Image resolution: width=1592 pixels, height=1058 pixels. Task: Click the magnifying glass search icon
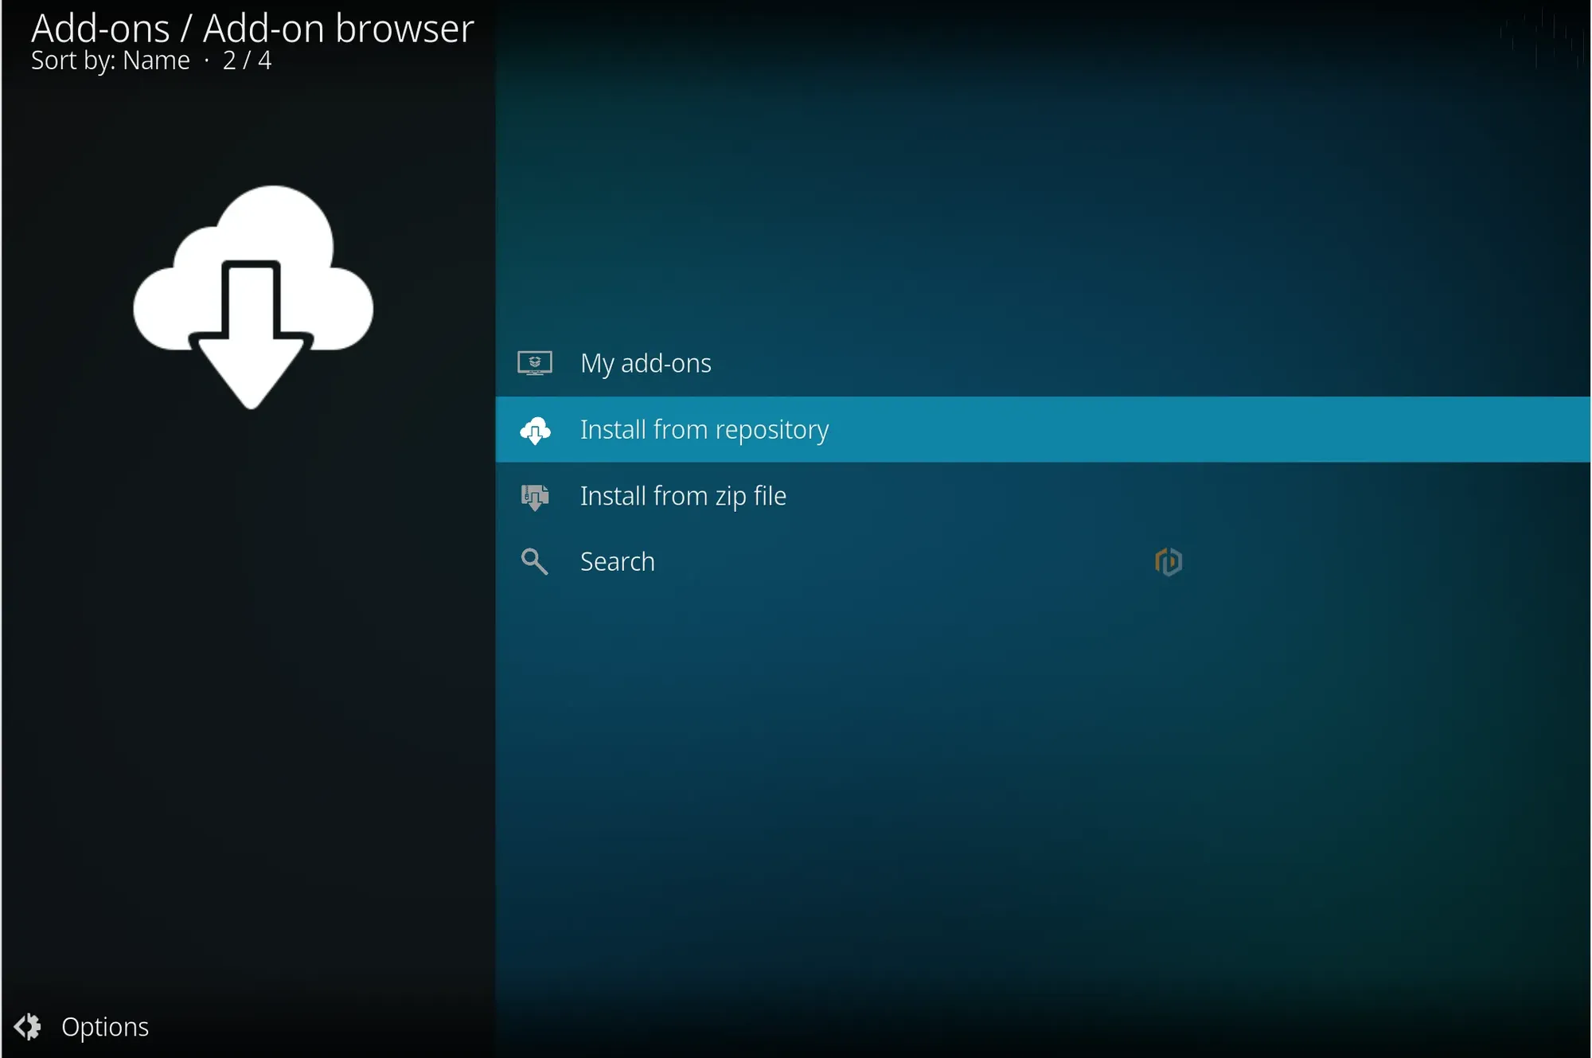(535, 562)
